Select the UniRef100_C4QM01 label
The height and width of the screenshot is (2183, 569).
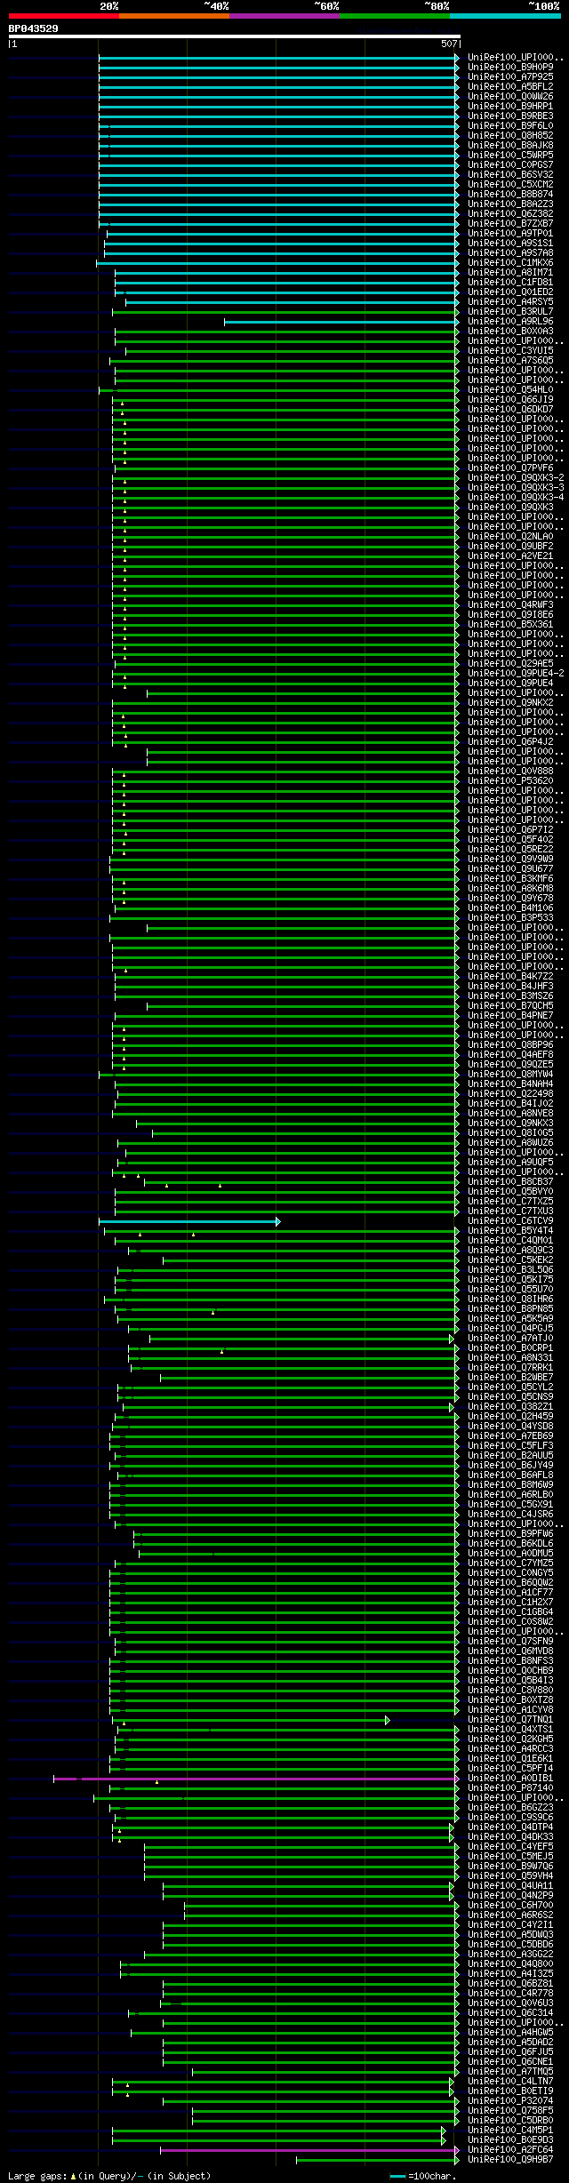[x=510, y=1240]
